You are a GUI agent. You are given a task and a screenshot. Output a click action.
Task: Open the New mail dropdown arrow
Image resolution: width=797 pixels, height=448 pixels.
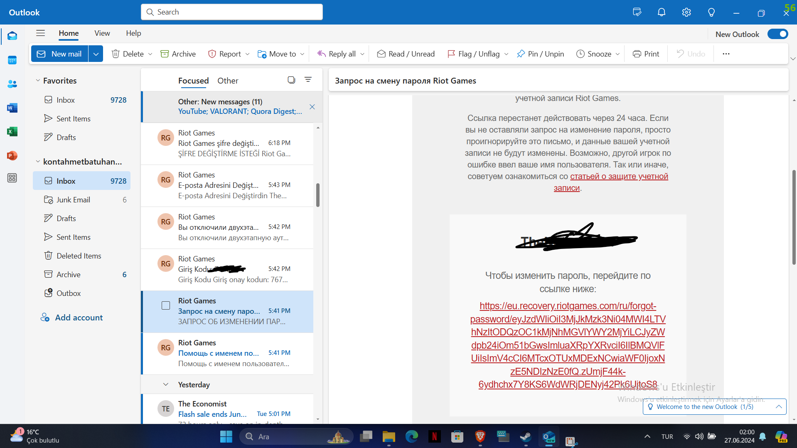pyautogui.click(x=96, y=54)
